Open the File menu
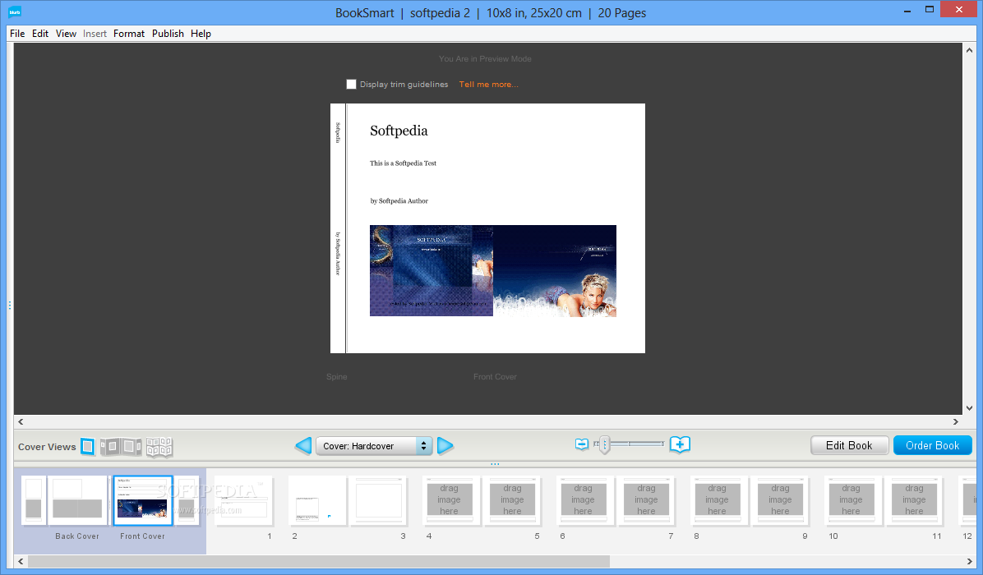This screenshot has width=983, height=575. [17, 34]
